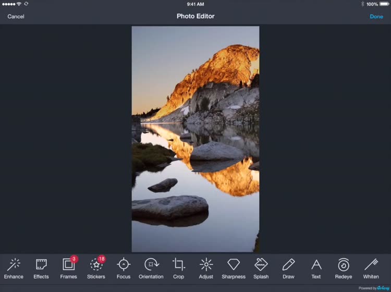
Task: Open the Stickers tool
Action: pyautogui.click(x=96, y=269)
